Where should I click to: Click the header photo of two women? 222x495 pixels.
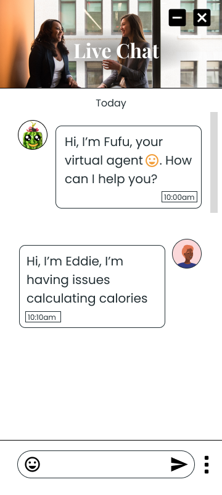(111, 44)
